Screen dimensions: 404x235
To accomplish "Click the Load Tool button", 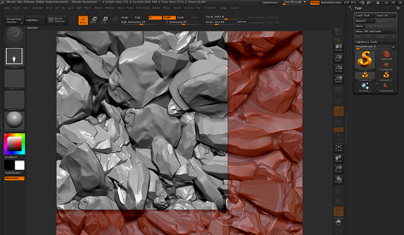I will tap(364, 16).
